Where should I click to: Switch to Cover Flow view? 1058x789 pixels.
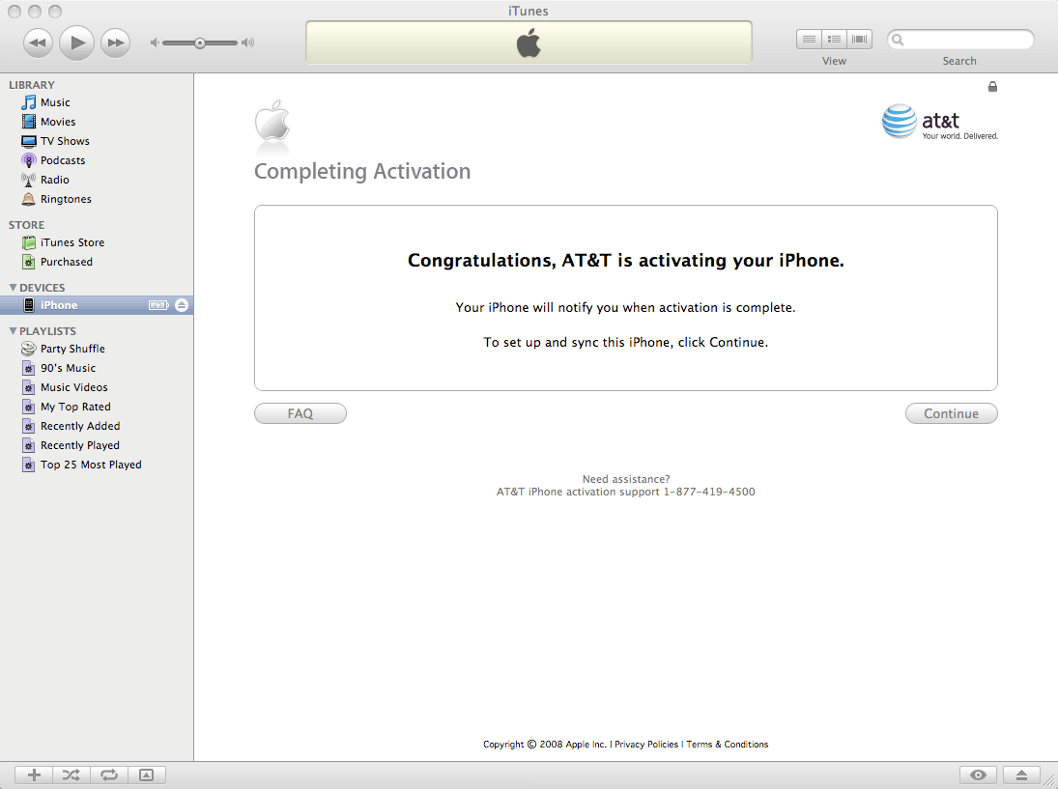[x=859, y=40]
